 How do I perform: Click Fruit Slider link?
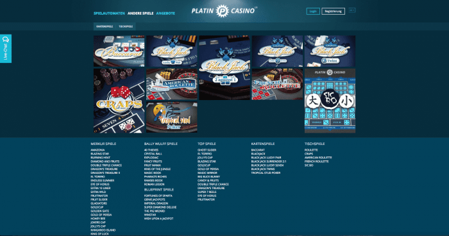[x=99, y=199]
